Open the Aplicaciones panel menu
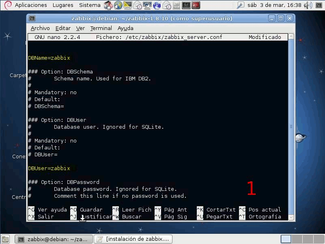325x244 pixels. point(31,5)
